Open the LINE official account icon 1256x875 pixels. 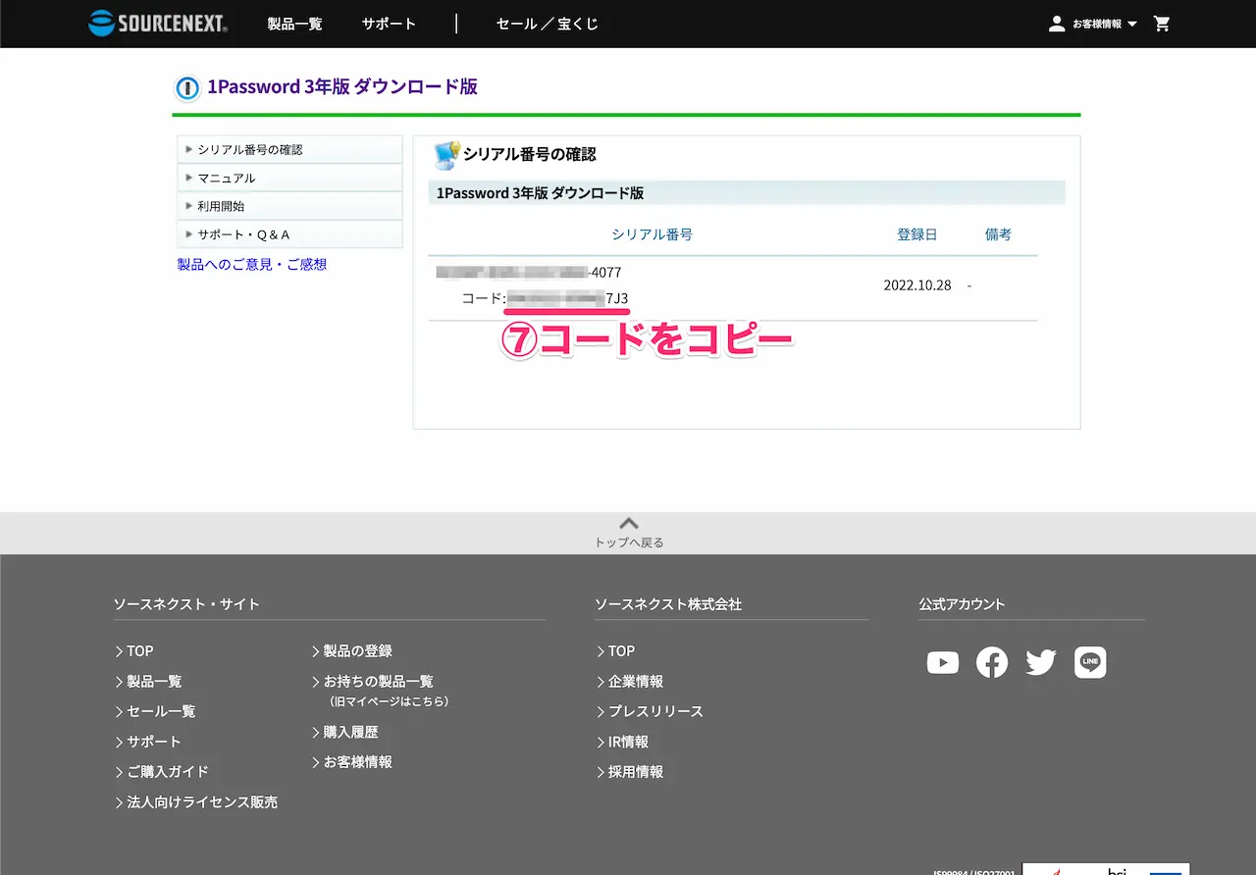pos(1090,663)
